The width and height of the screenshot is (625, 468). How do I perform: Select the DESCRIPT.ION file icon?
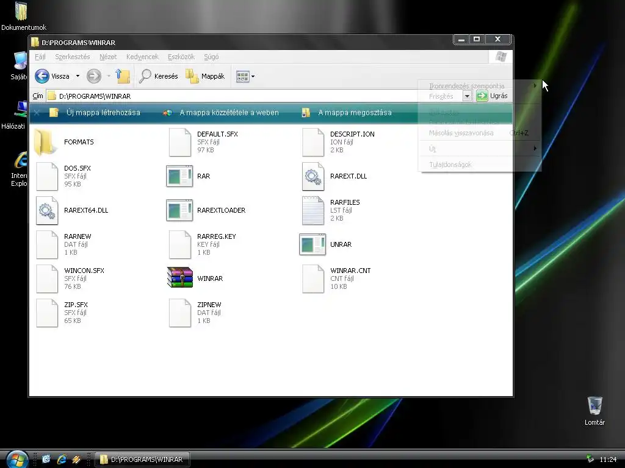coord(313,142)
